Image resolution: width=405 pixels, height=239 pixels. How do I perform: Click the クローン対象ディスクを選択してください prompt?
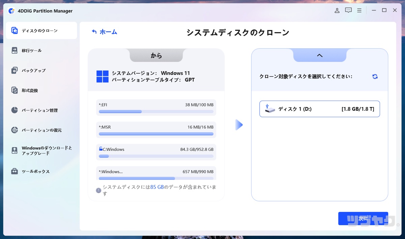pos(306,77)
